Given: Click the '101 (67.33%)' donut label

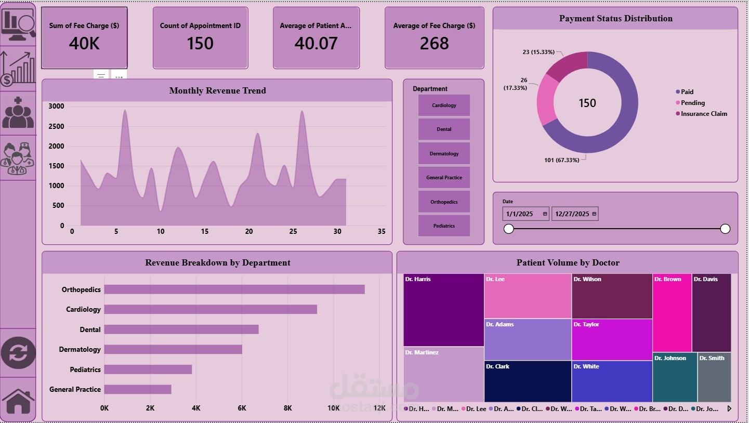Looking at the screenshot, I should tap(562, 160).
